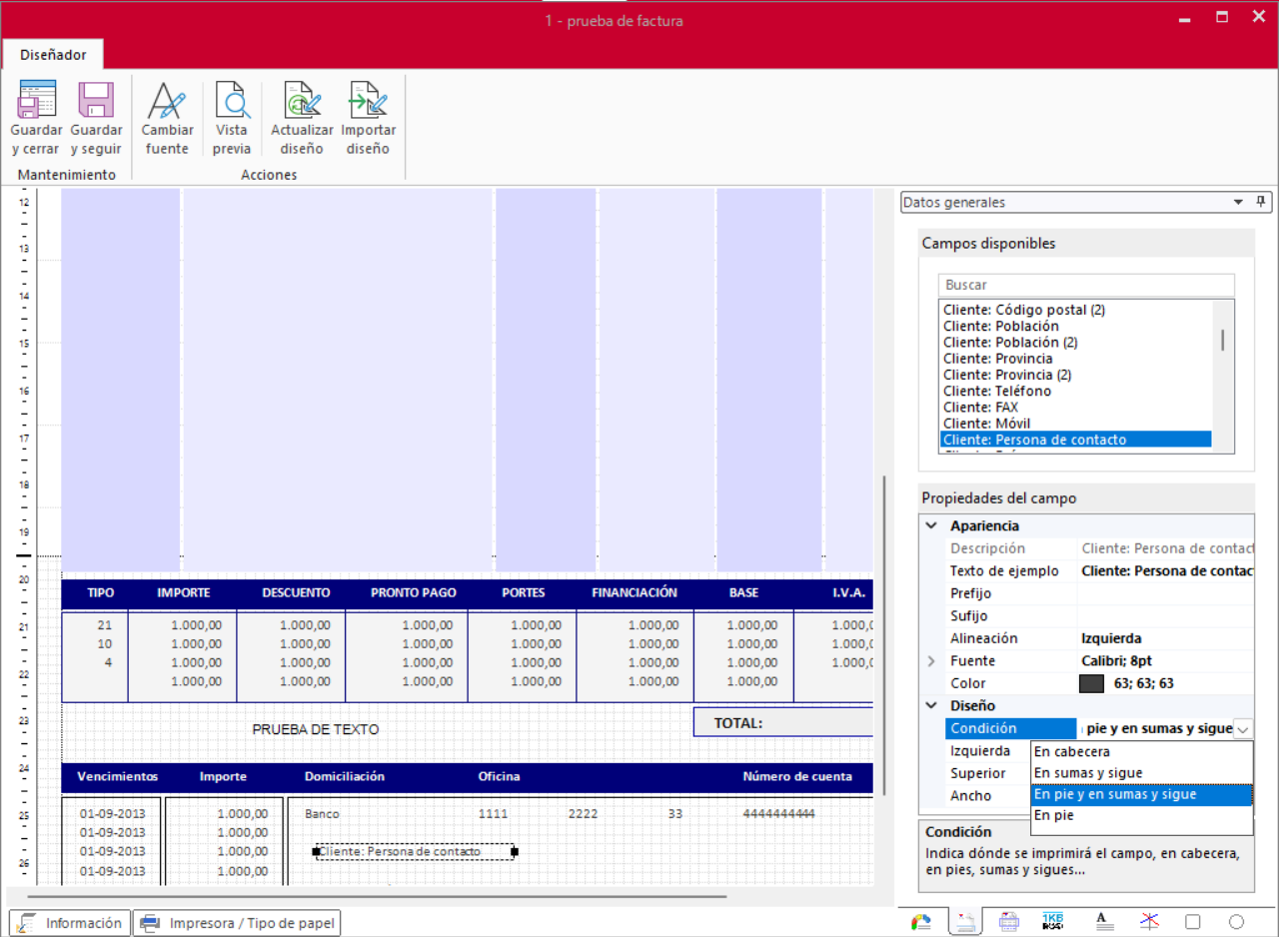Viewport: 1279px width, 937px height.
Task: Click the 'PRONTO PAGO' column header
Action: pyautogui.click(x=414, y=593)
